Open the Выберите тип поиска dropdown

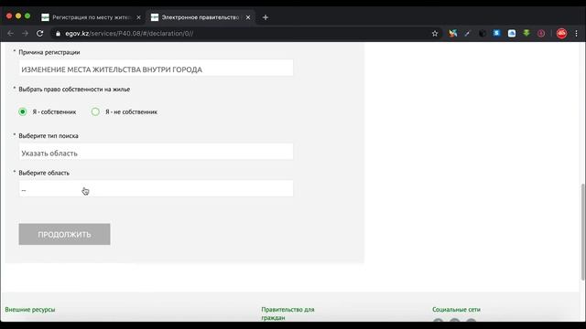[156, 152]
